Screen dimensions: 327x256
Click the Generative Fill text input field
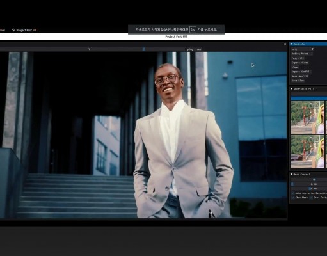click(x=309, y=94)
